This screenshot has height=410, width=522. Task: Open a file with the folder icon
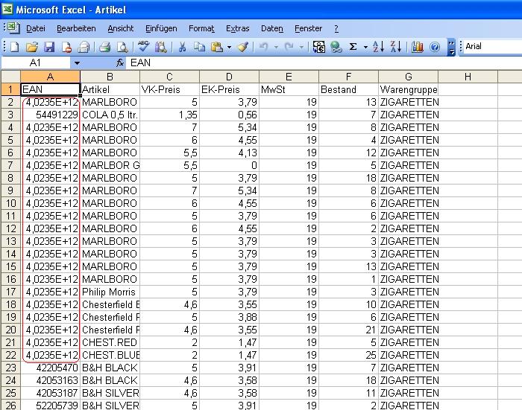[x=32, y=47]
